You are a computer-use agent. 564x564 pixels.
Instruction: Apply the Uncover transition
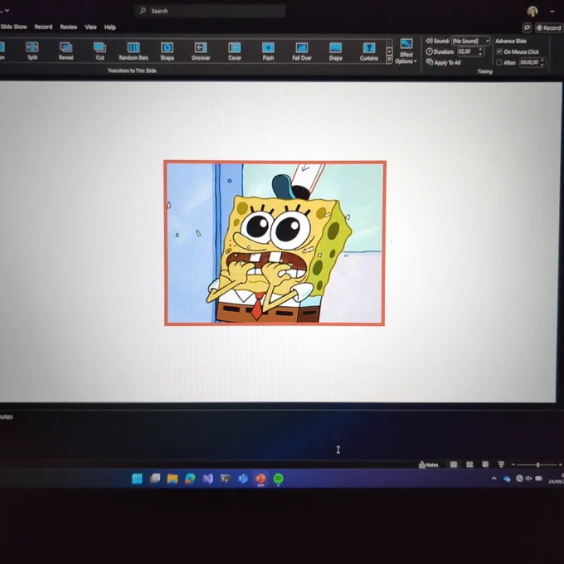201,51
